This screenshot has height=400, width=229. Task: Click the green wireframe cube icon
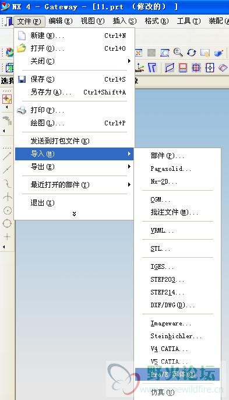10,68
